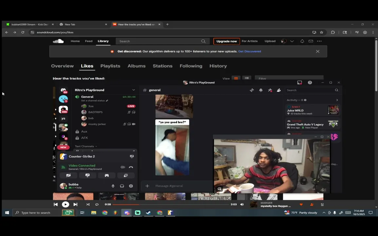The width and height of the screenshot is (378, 236).
Task: Open Discord user settings gear
Action: (x=131, y=186)
